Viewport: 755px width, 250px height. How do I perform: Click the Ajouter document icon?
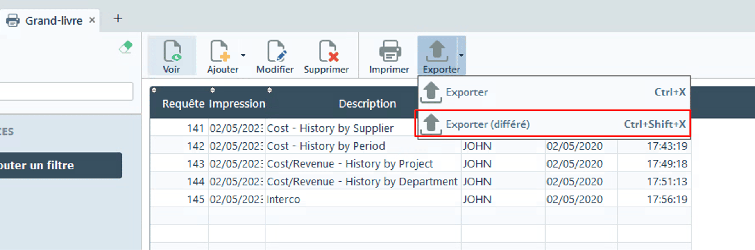[x=220, y=52]
